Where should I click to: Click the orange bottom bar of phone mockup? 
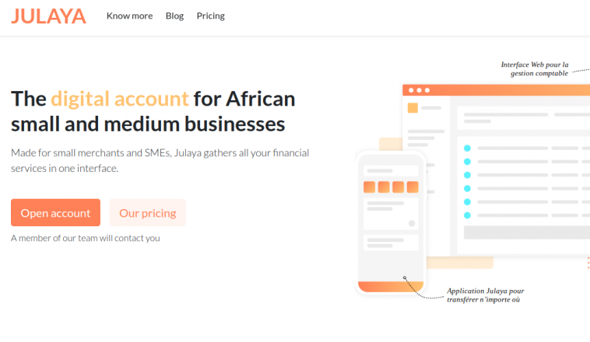point(390,286)
